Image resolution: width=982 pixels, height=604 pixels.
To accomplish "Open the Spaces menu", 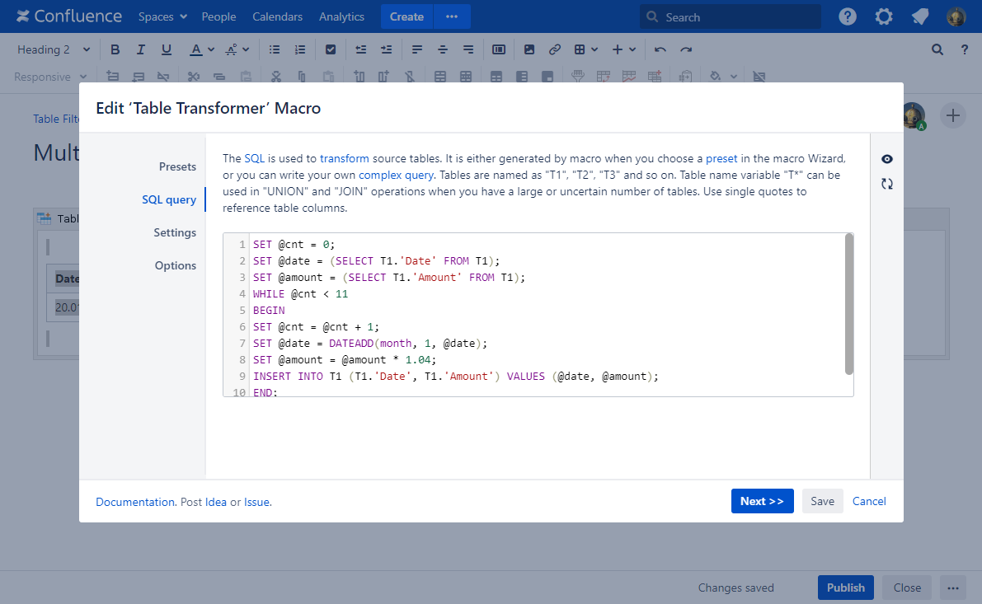I will coord(162,17).
